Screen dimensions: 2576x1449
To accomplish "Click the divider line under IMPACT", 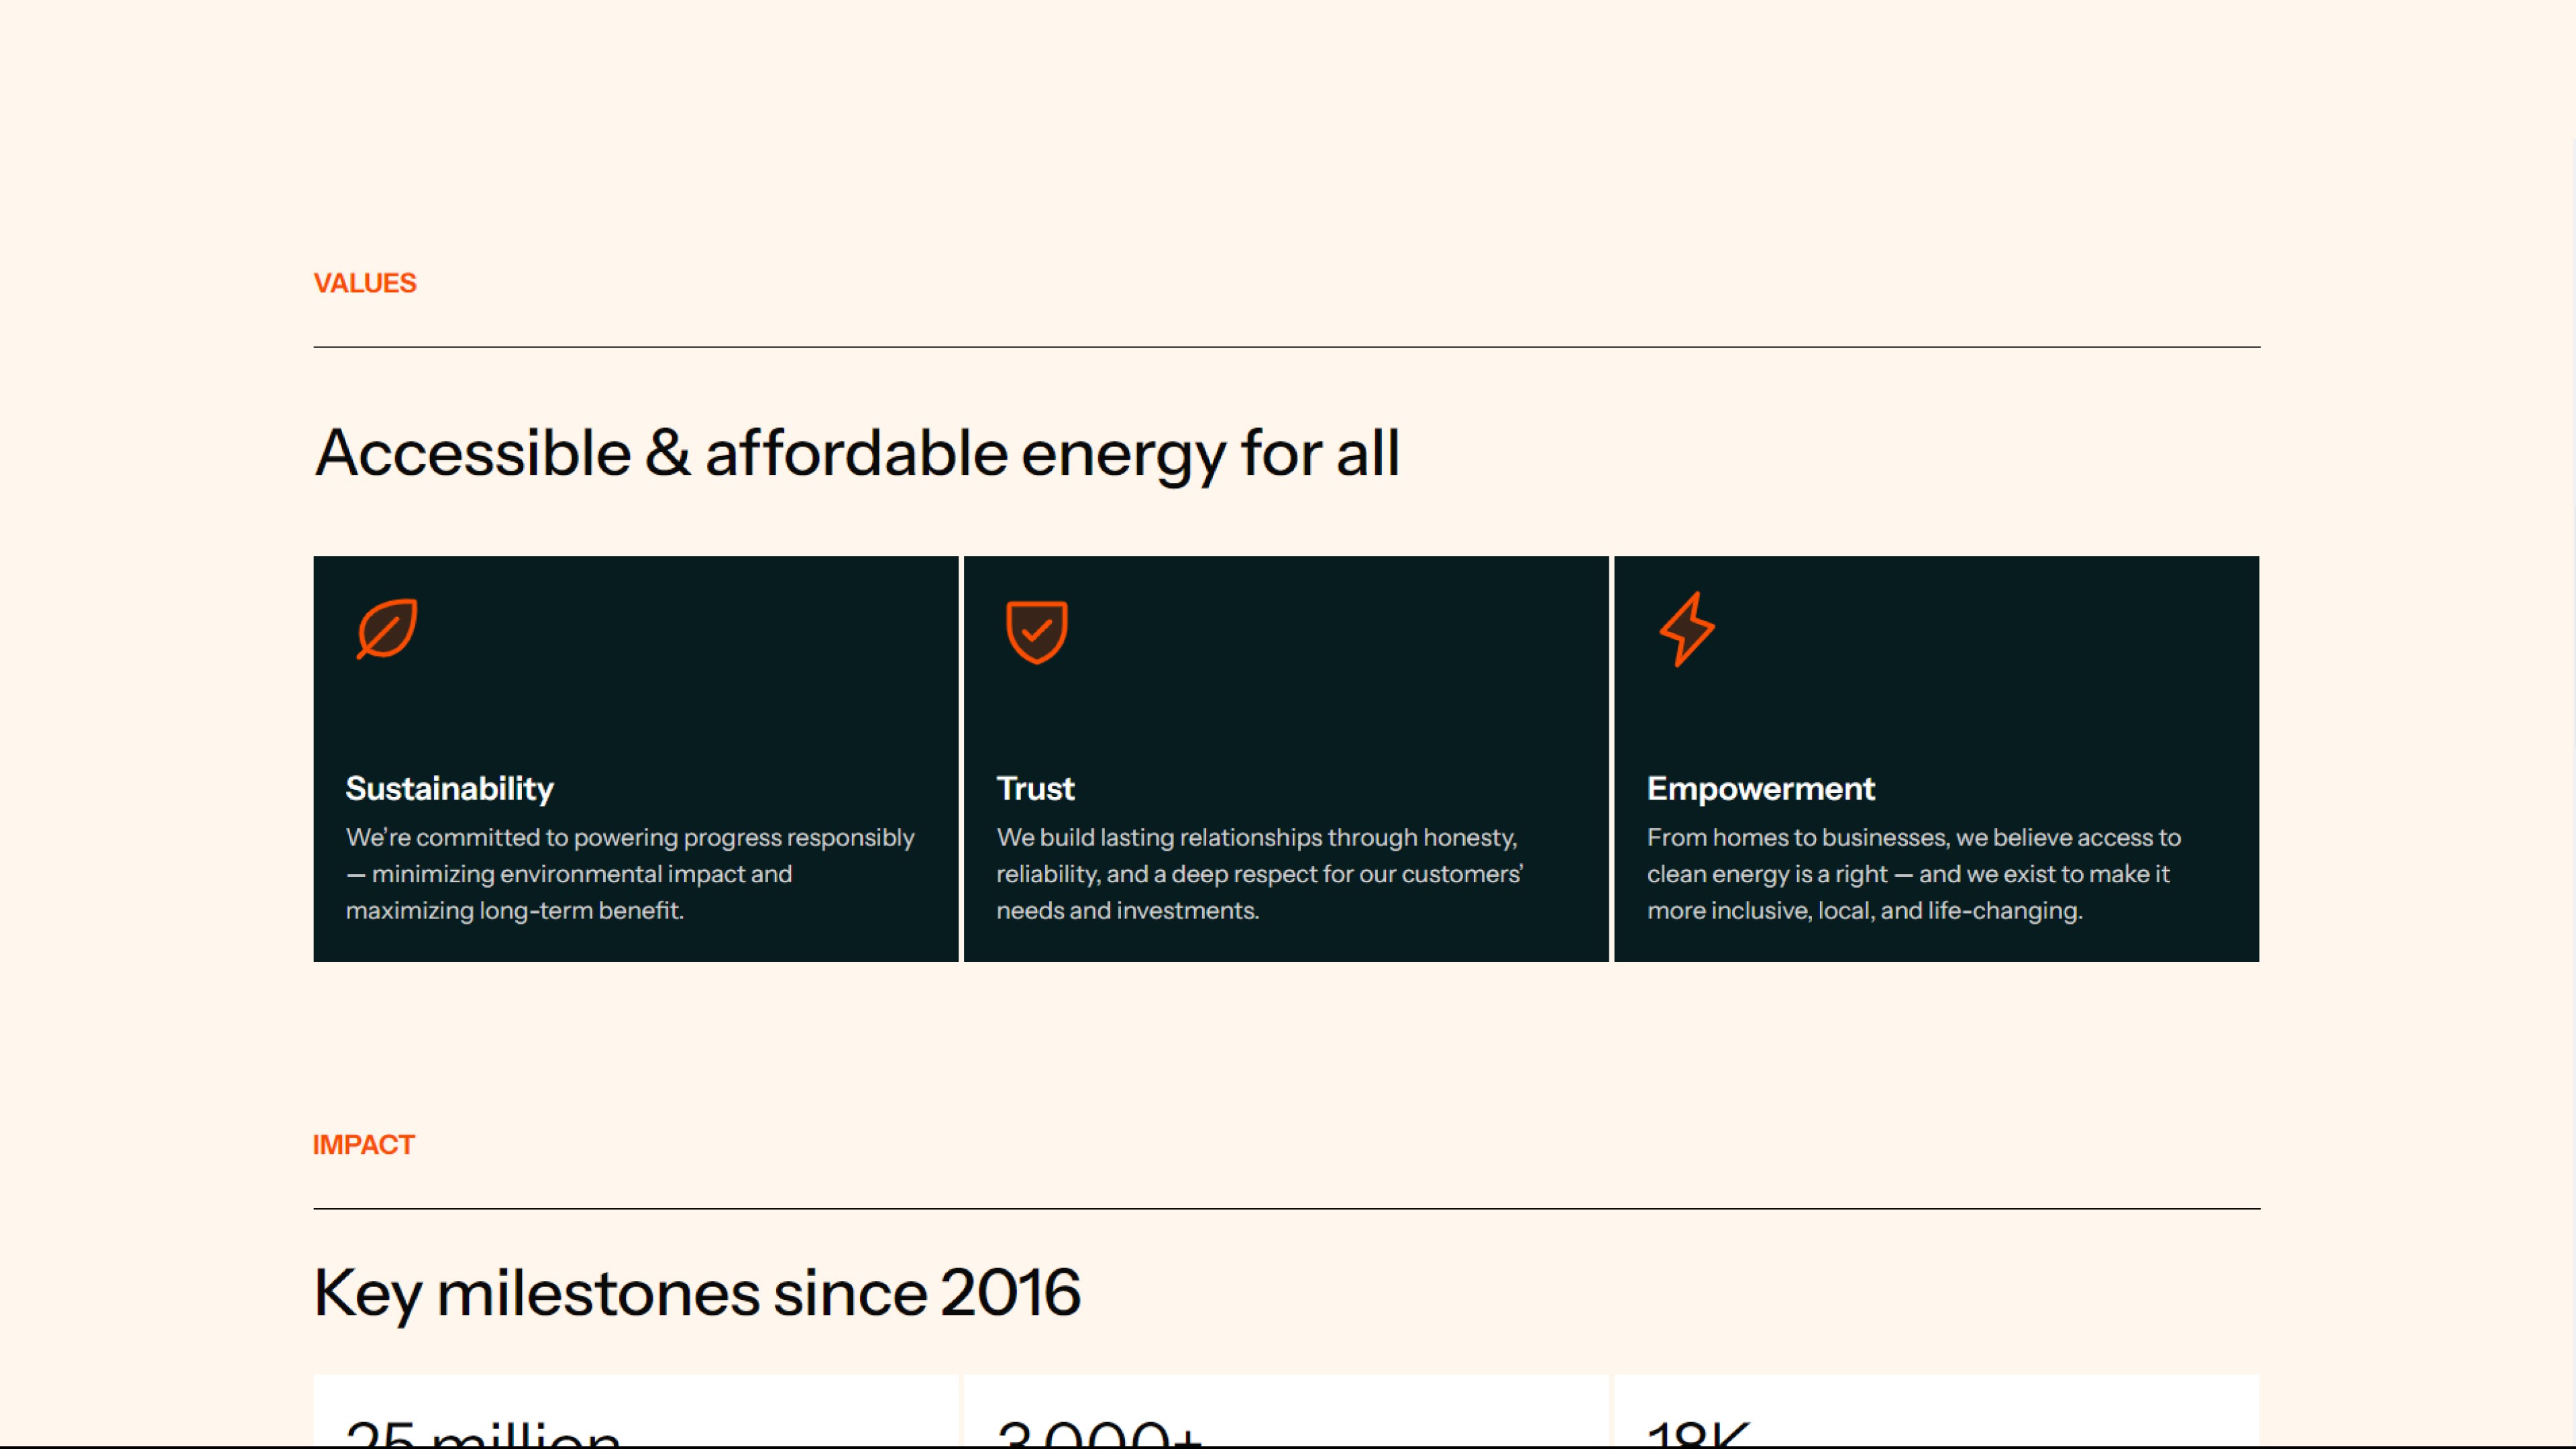I will click(1286, 1208).
